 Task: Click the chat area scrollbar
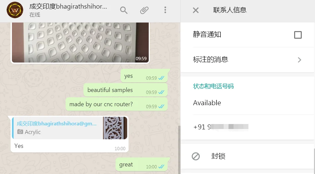click(x=179, y=150)
